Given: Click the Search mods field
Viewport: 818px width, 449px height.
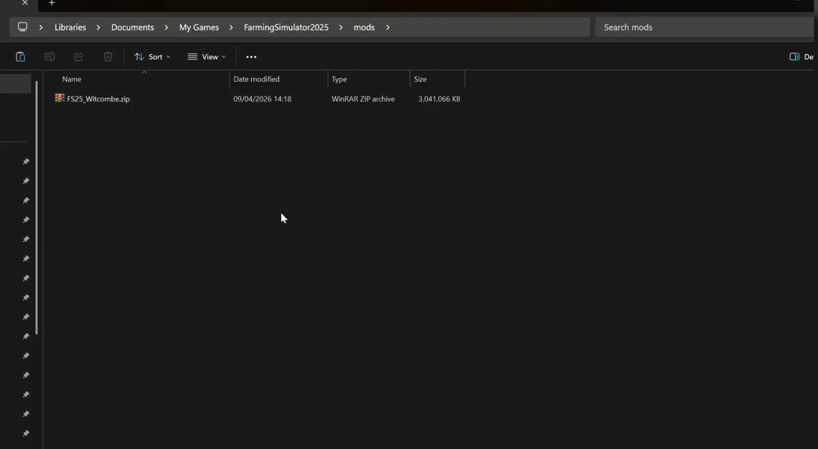Looking at the screenshot, I should [704, 27].
